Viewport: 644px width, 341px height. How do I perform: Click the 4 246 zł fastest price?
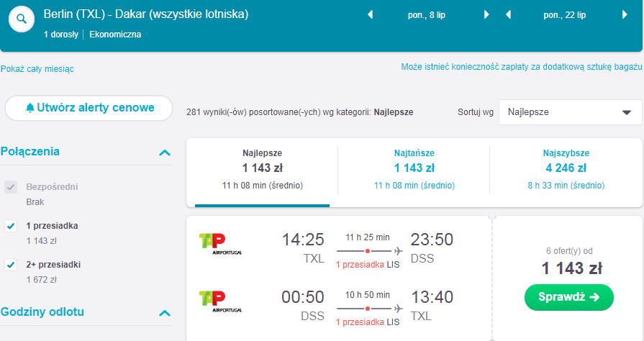tap(566, 168)
